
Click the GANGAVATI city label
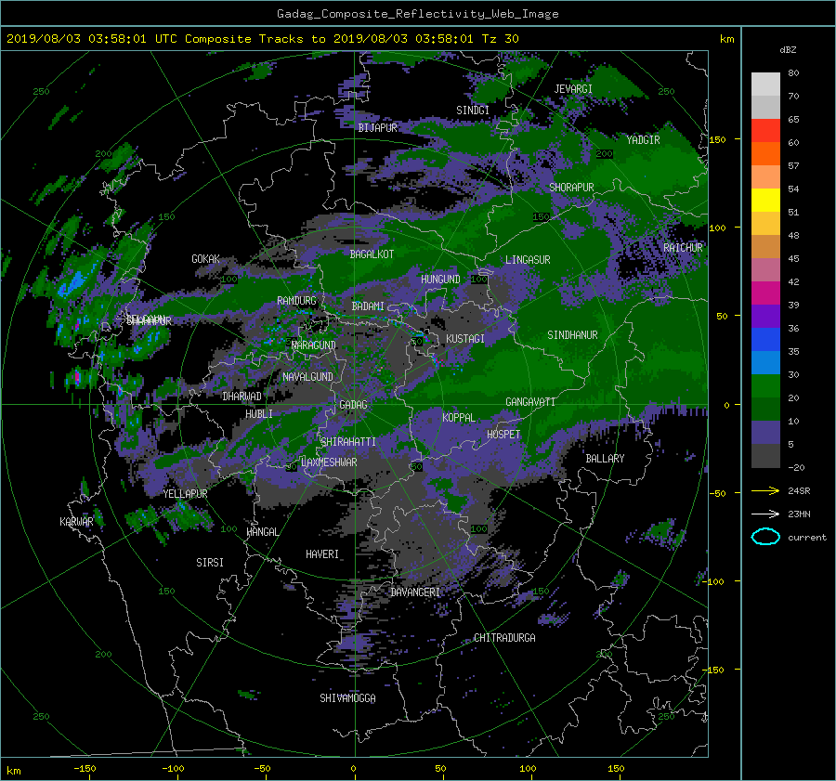click(530, 401)
